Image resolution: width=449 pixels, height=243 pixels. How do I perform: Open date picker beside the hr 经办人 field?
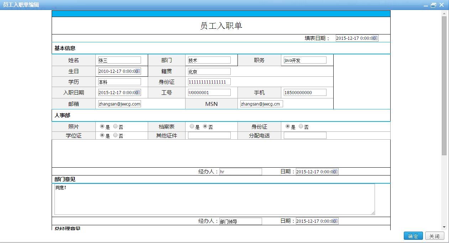[x=335, y=172]
